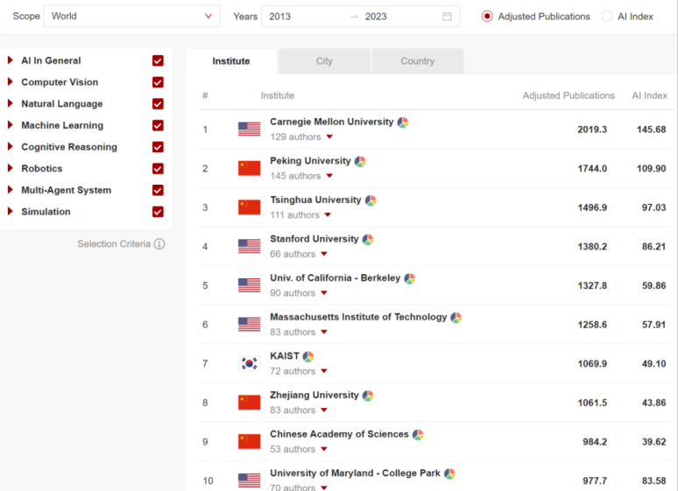Open the Chinese Academy of Sciences link

pyautogui.click(x=339, y=434)
